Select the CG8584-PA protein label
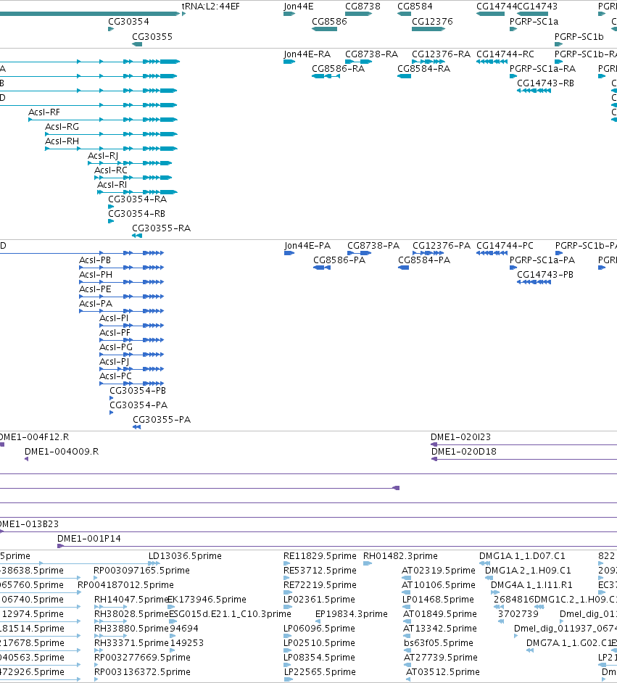This screenshot has width=617, height=683. [x=424, y=260]
